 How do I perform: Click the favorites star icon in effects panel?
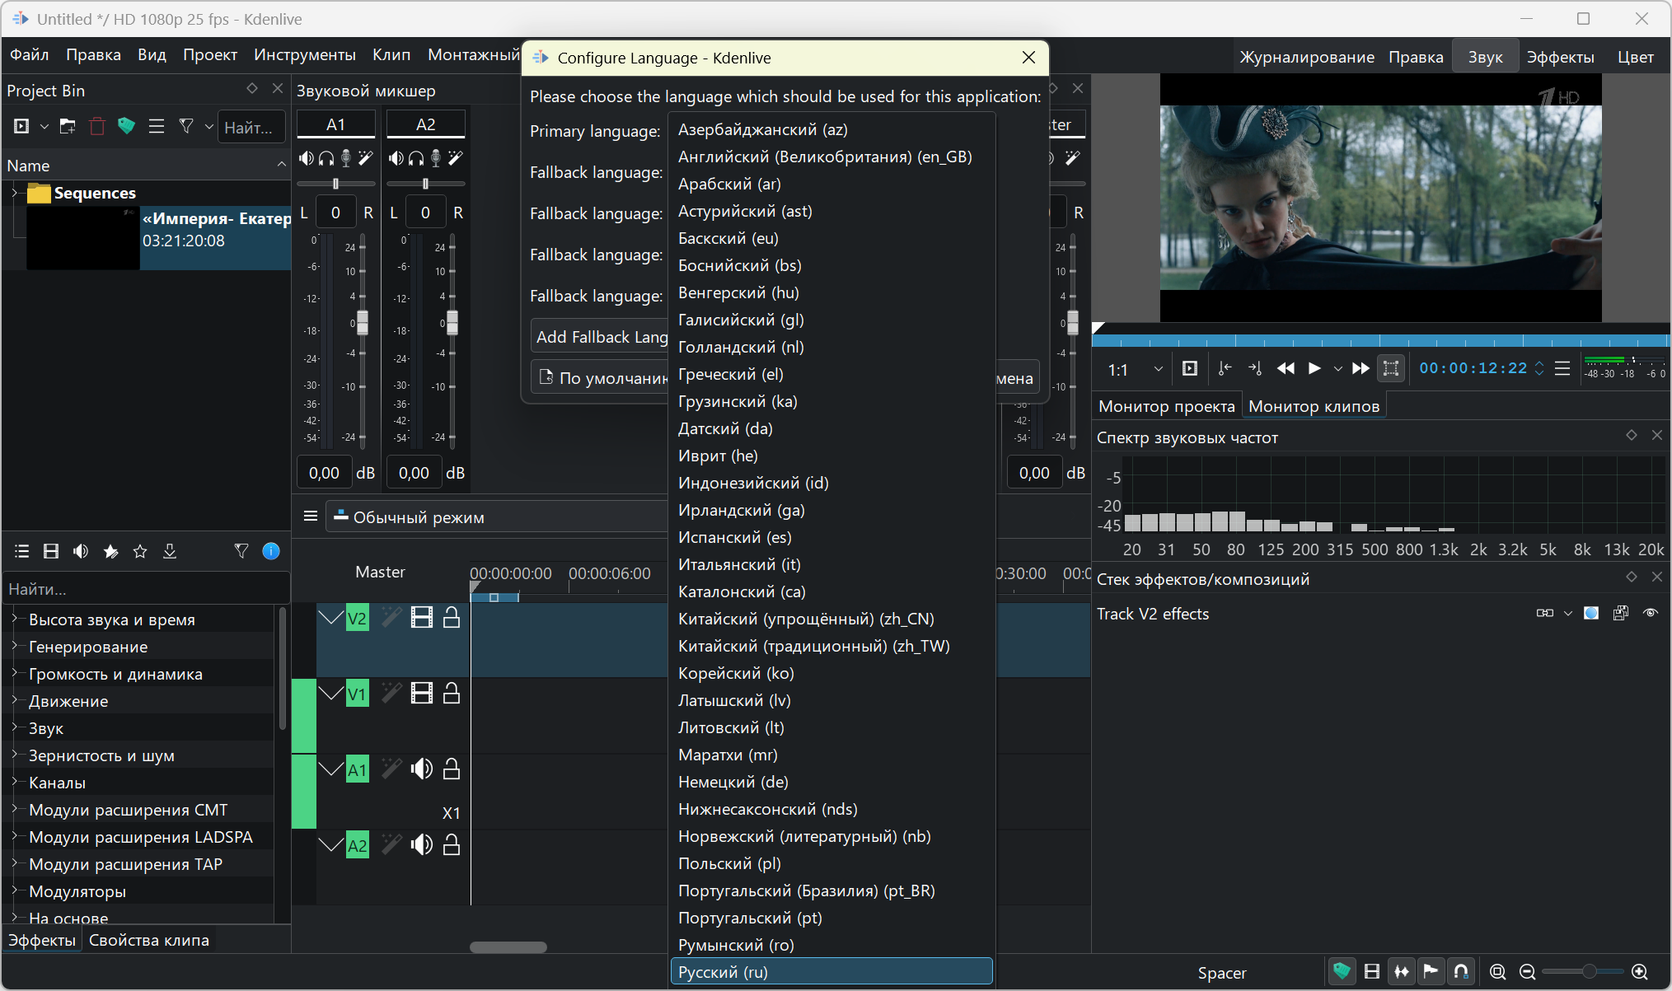click(x=140, y=551)
